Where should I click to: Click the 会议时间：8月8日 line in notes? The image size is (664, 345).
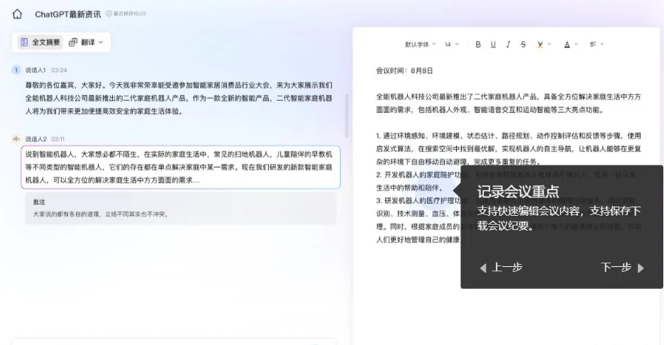[404, 71]
